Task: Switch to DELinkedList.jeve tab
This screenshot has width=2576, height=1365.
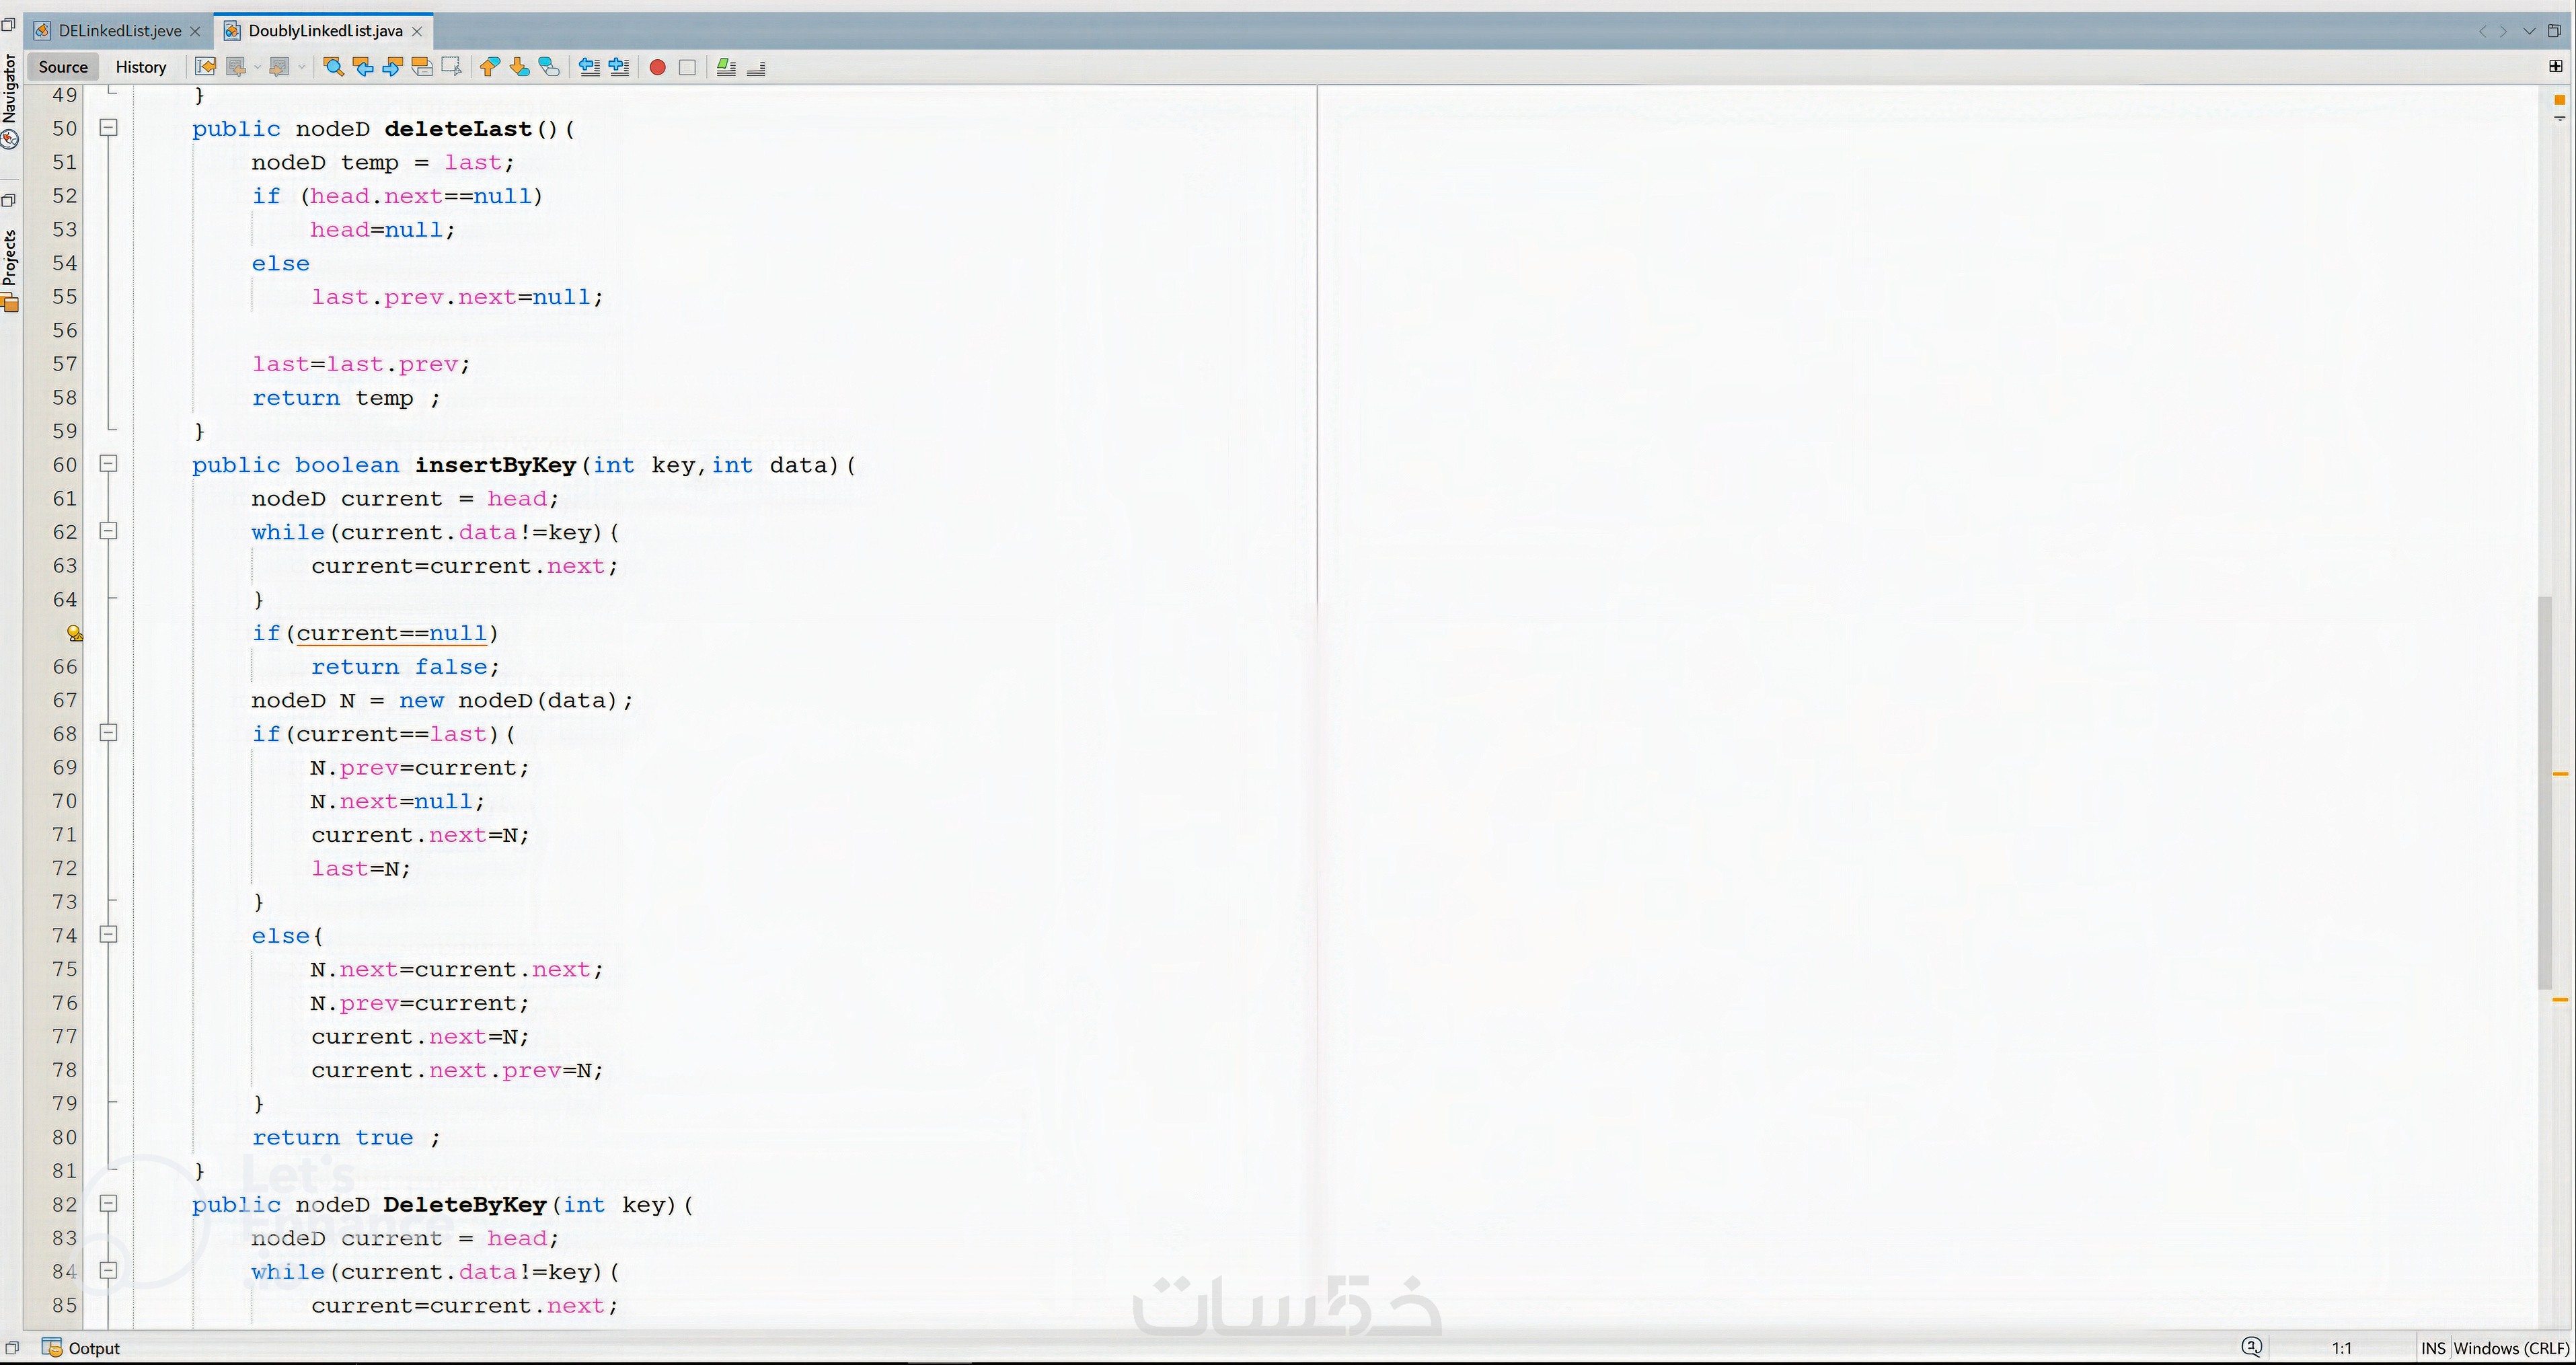Action: (119, 31)
